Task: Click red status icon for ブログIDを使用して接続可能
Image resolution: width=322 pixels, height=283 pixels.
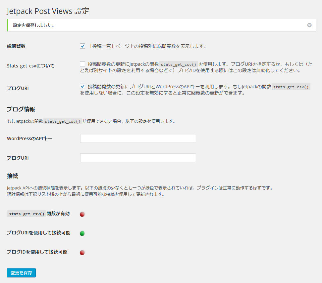Action: (x=82, y=253)
